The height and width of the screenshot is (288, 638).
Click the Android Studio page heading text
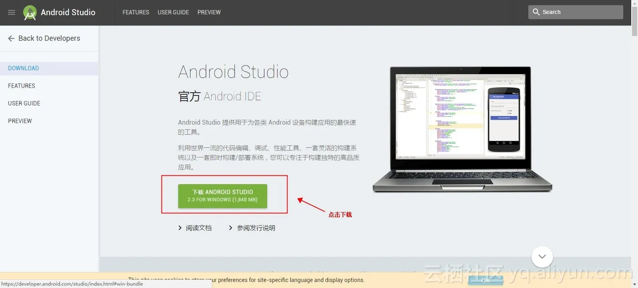coord(233,72)
